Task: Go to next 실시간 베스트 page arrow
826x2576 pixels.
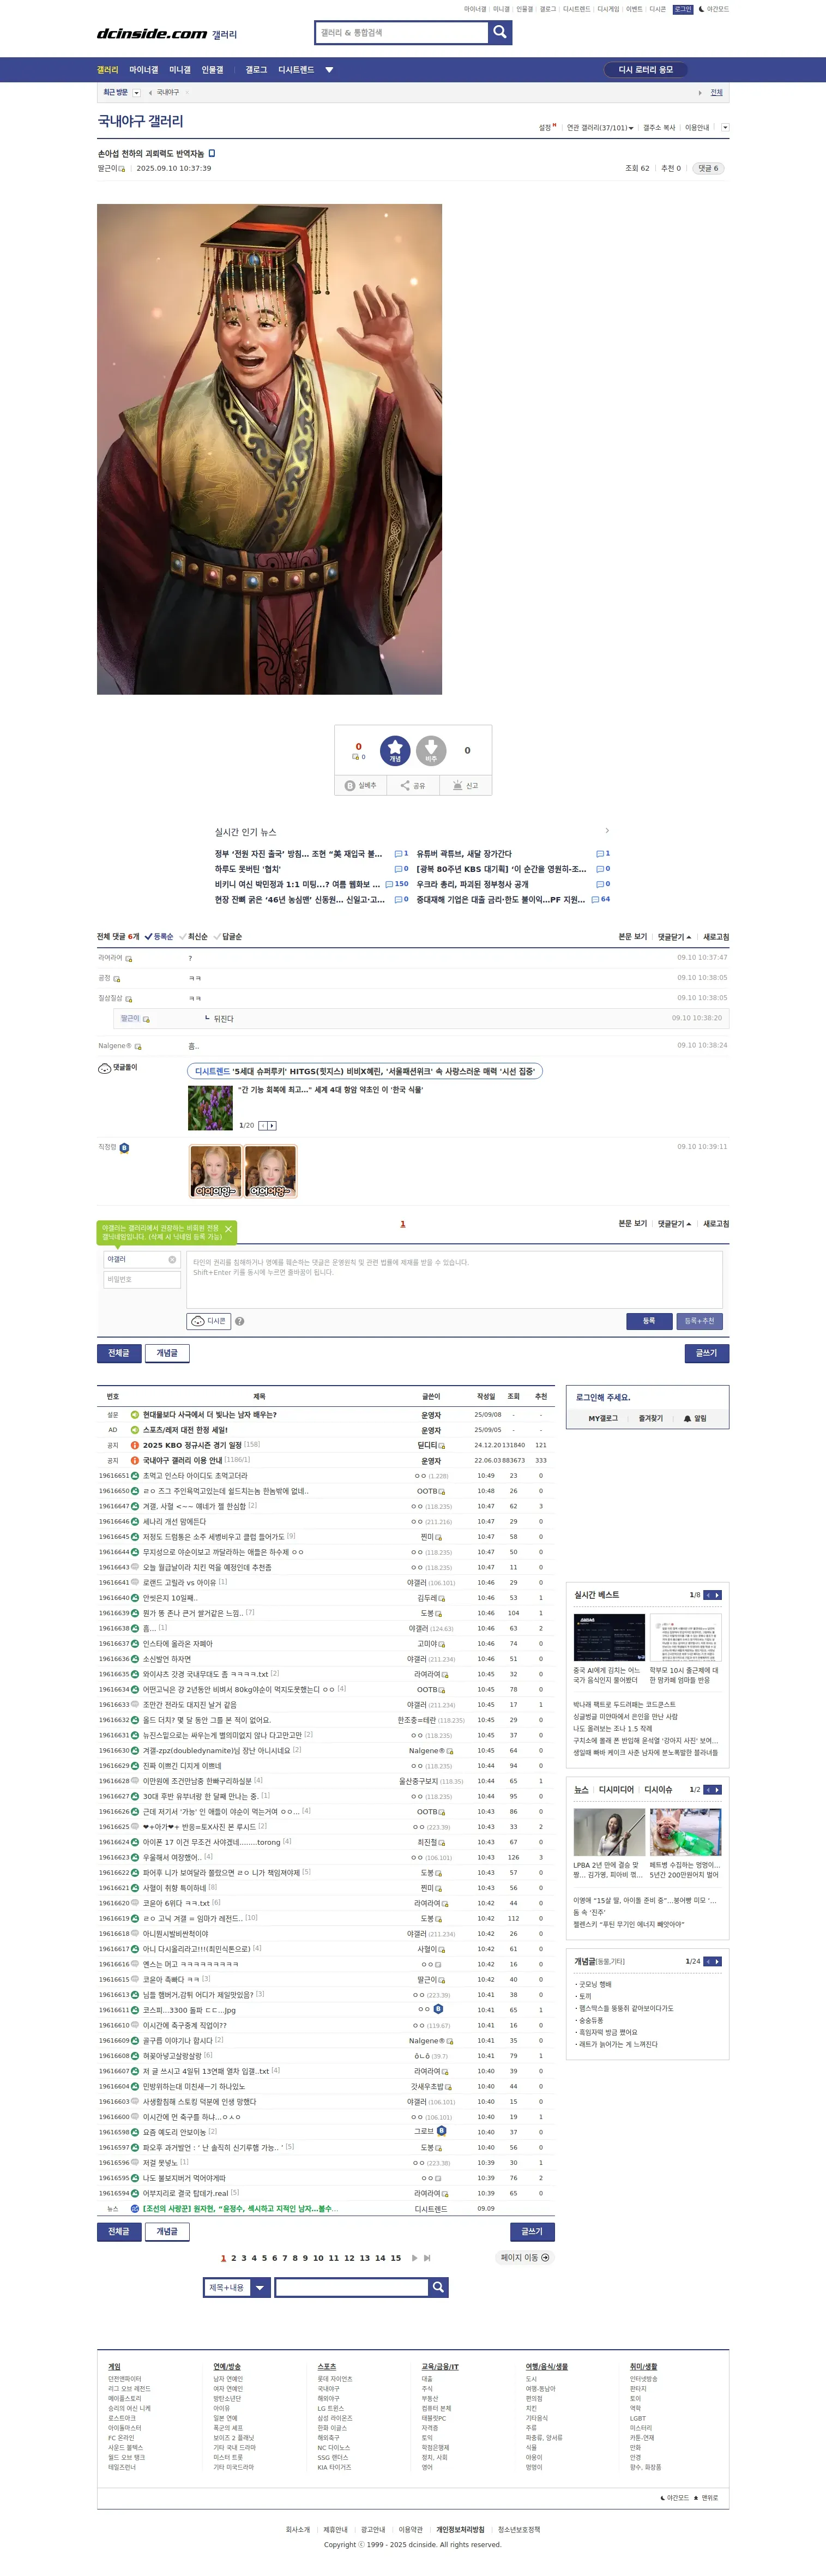Action: coord(717,1595)
